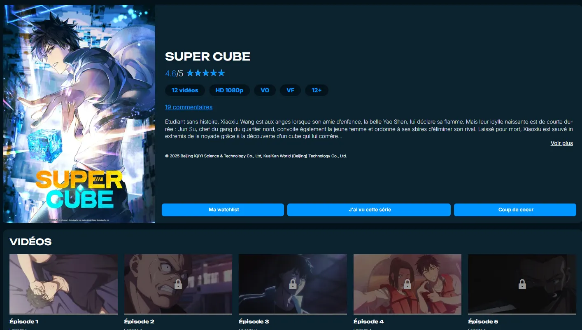Viewport: 582px width, 330px height.
Task: Select the VF audio badge
Action: point(291,90)
